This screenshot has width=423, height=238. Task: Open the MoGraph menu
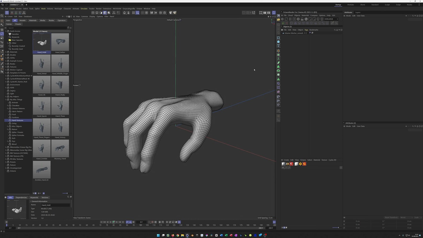click(58, 9)
